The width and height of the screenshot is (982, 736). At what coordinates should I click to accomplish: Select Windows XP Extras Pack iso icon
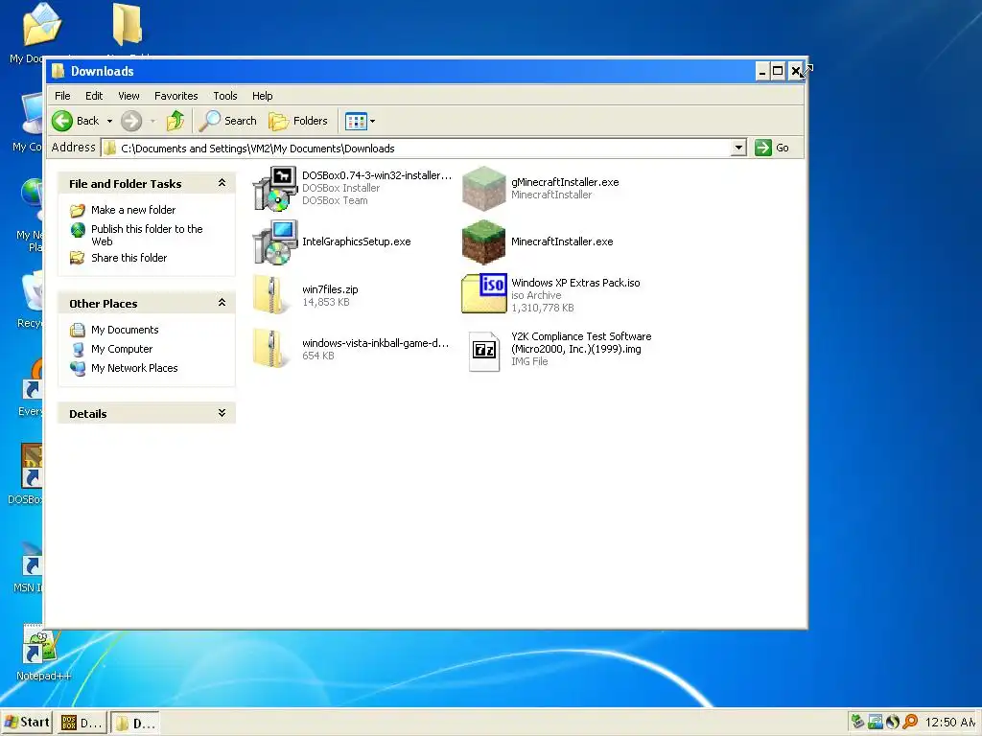click(483, 293)
